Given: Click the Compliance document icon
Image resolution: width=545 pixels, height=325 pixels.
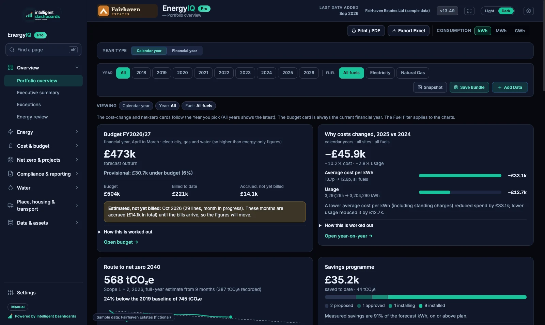Looking at the screenshot, I should (11, 174).
